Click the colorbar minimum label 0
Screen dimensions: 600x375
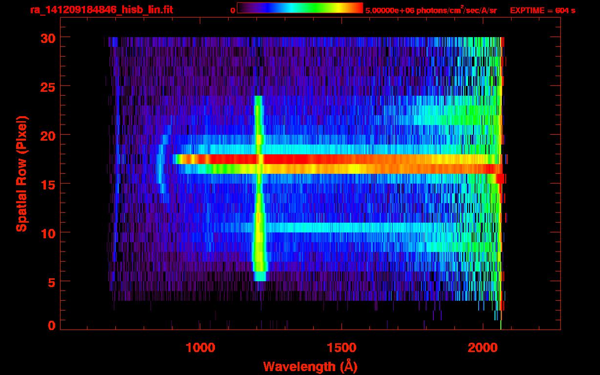[233, 10]
